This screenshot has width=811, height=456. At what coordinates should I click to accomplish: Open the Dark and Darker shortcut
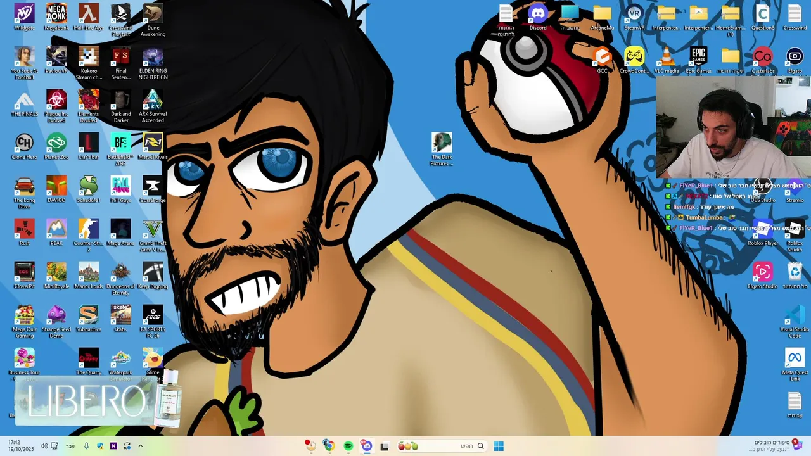click(120, 106)
